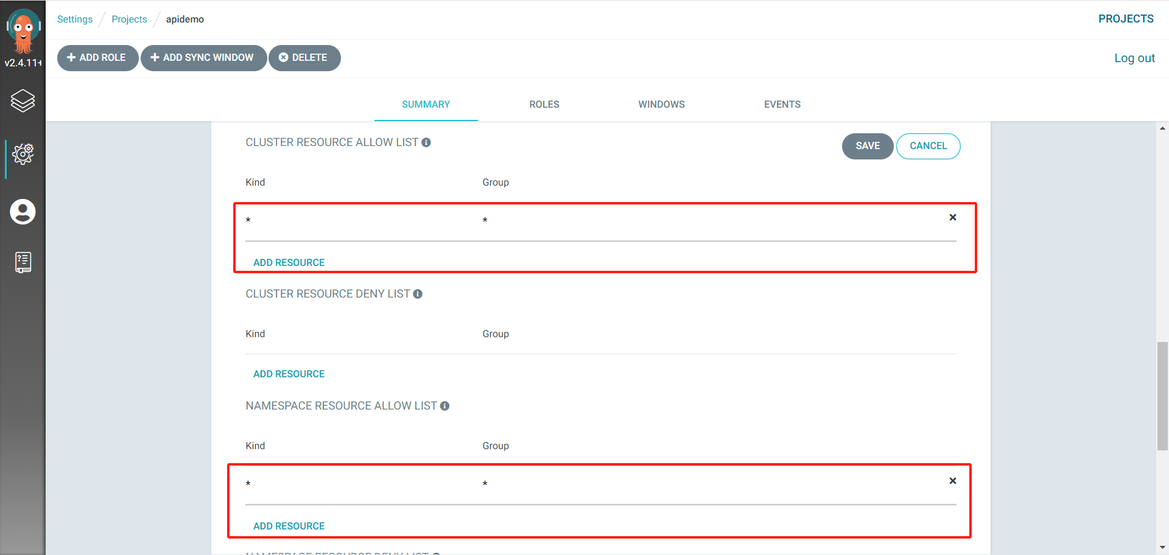Remove the allow list wildcard entry via X icon

click(x=952, y=217)
